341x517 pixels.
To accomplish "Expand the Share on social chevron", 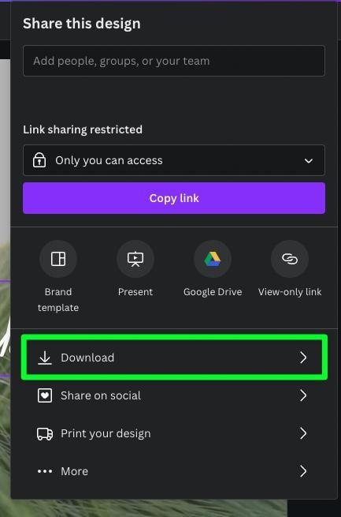I will click(303, 395).
